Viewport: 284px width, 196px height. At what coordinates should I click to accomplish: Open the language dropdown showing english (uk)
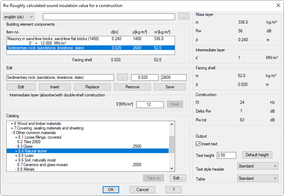pos(19,17)
